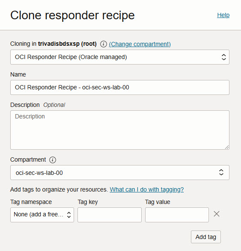This screenshot has height=251, width=241.
Task: Click inside the Description text area
Action: tap(120, 130)
